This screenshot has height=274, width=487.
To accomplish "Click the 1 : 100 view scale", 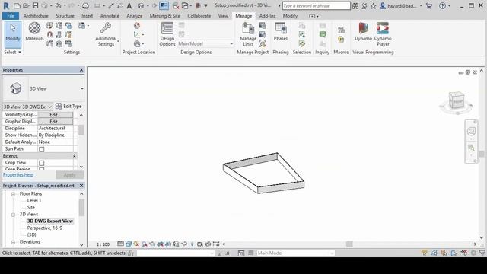I will coord(103,244).
